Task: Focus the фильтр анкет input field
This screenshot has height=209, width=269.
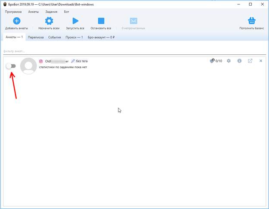Action: tap(134, 51)
